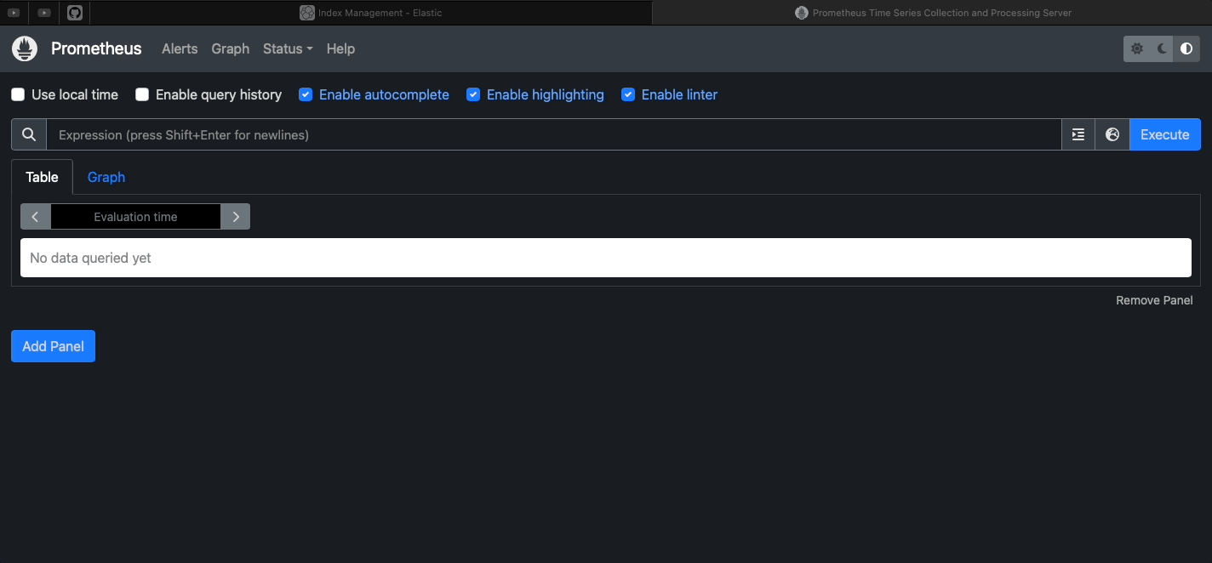
Task: Step evaluation time forward with right chevron
Action: coord(236,217)
